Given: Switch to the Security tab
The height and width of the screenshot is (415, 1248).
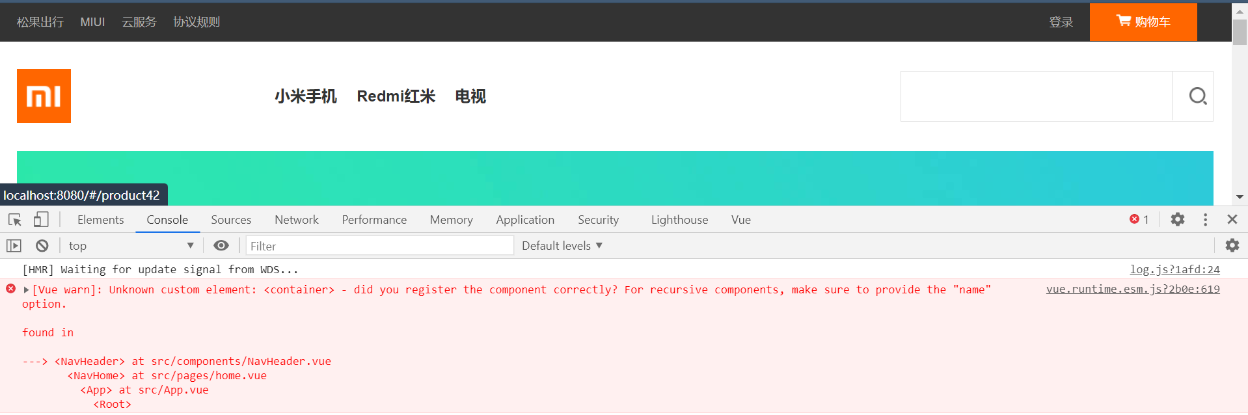Looking at the screenshot, I should tap(598, 220).
